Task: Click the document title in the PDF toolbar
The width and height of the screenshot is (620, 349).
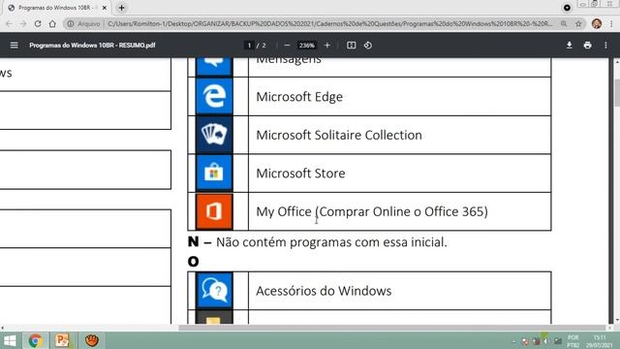Action: pos(92,46)
